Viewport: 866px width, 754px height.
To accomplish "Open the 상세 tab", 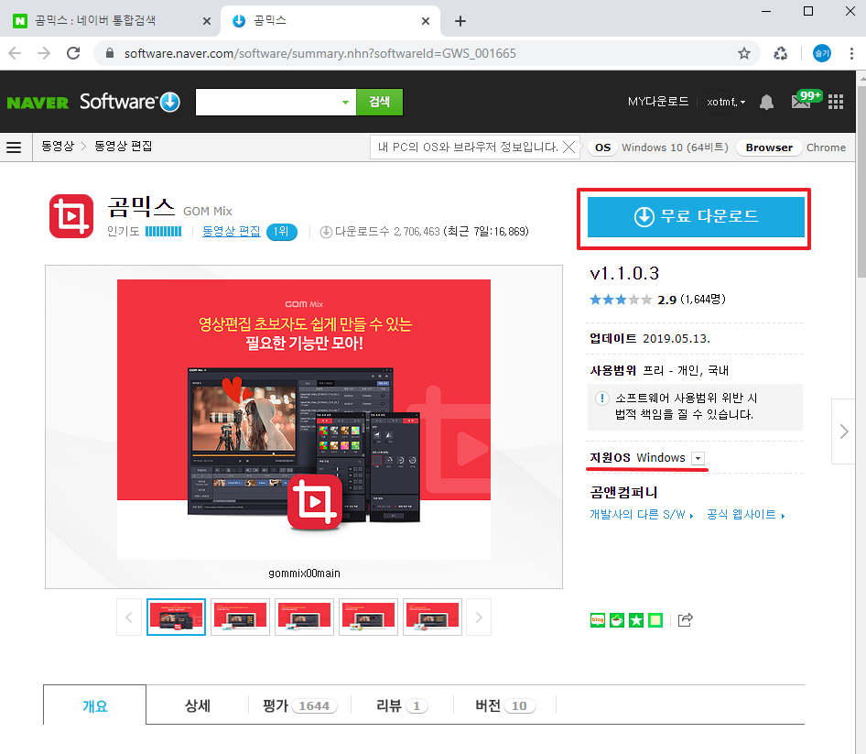I will click(x=197, y=706).
